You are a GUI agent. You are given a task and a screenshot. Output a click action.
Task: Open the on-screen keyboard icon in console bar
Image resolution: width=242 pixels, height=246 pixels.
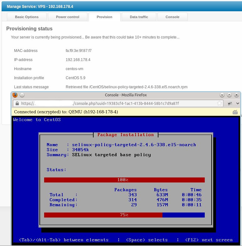(x=235, y=112)
